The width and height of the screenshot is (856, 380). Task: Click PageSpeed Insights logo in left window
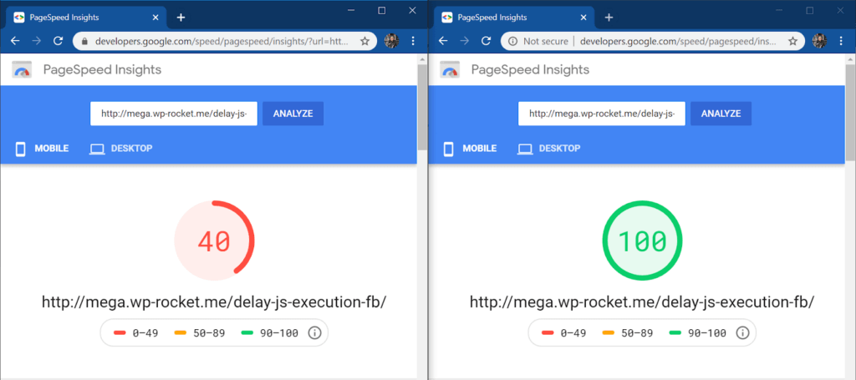[22, 70]
